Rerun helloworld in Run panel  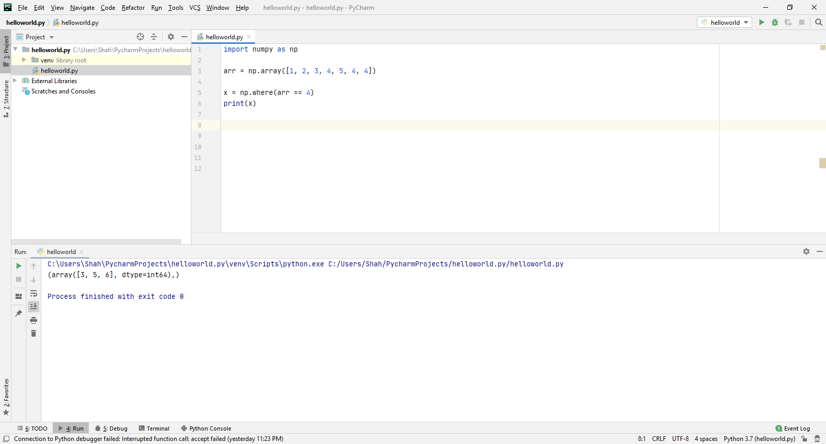19,266
